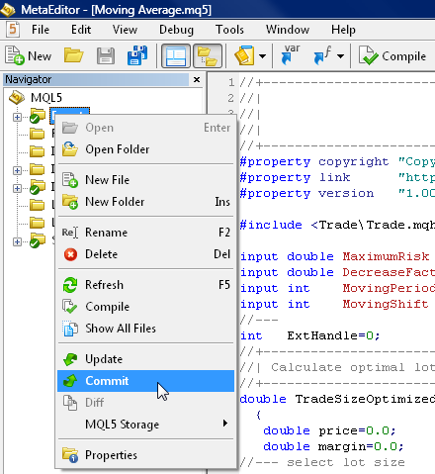Click the yellow reference book icon

click(x=244, y=55)
